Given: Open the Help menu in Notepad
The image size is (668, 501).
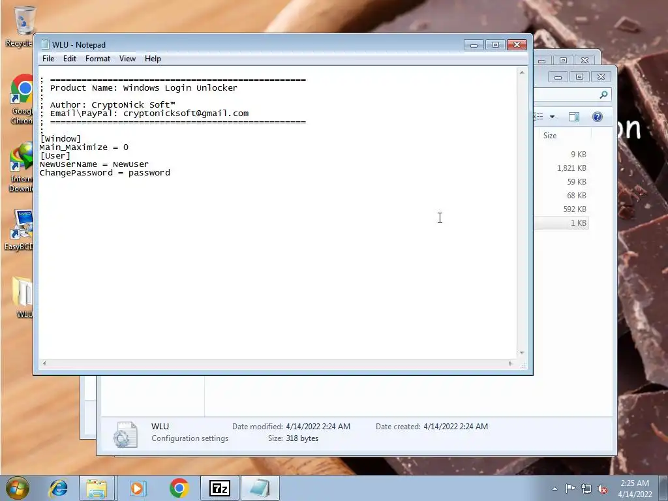Looking at the screenshot, I should 153,59.
